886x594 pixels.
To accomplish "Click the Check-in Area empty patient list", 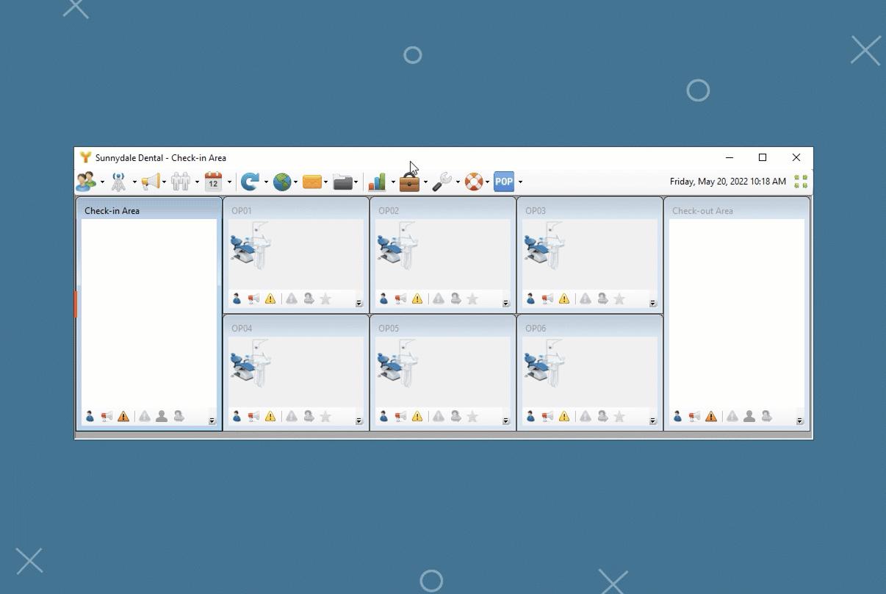I will click(149, 312).
